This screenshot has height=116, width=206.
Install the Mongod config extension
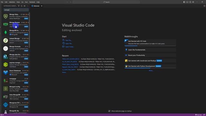coord(26,91)
